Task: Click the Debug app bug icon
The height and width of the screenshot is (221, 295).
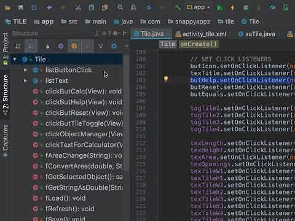Action: pos(246,8)
